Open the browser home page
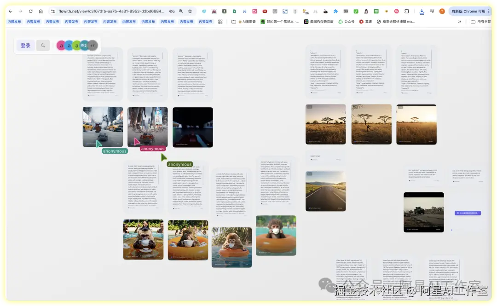Viewport: 497px width, 306px height. click(x=41, y=11)
